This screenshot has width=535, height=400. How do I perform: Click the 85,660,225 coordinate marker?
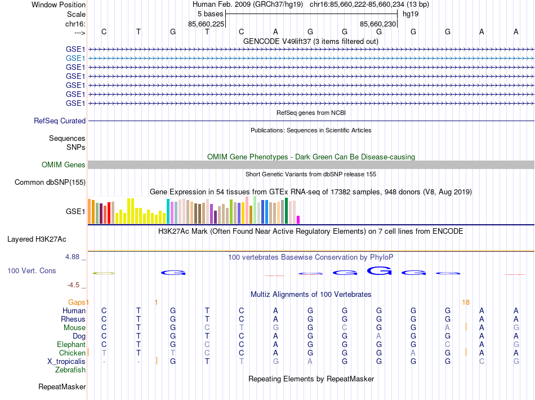point(206,24)
